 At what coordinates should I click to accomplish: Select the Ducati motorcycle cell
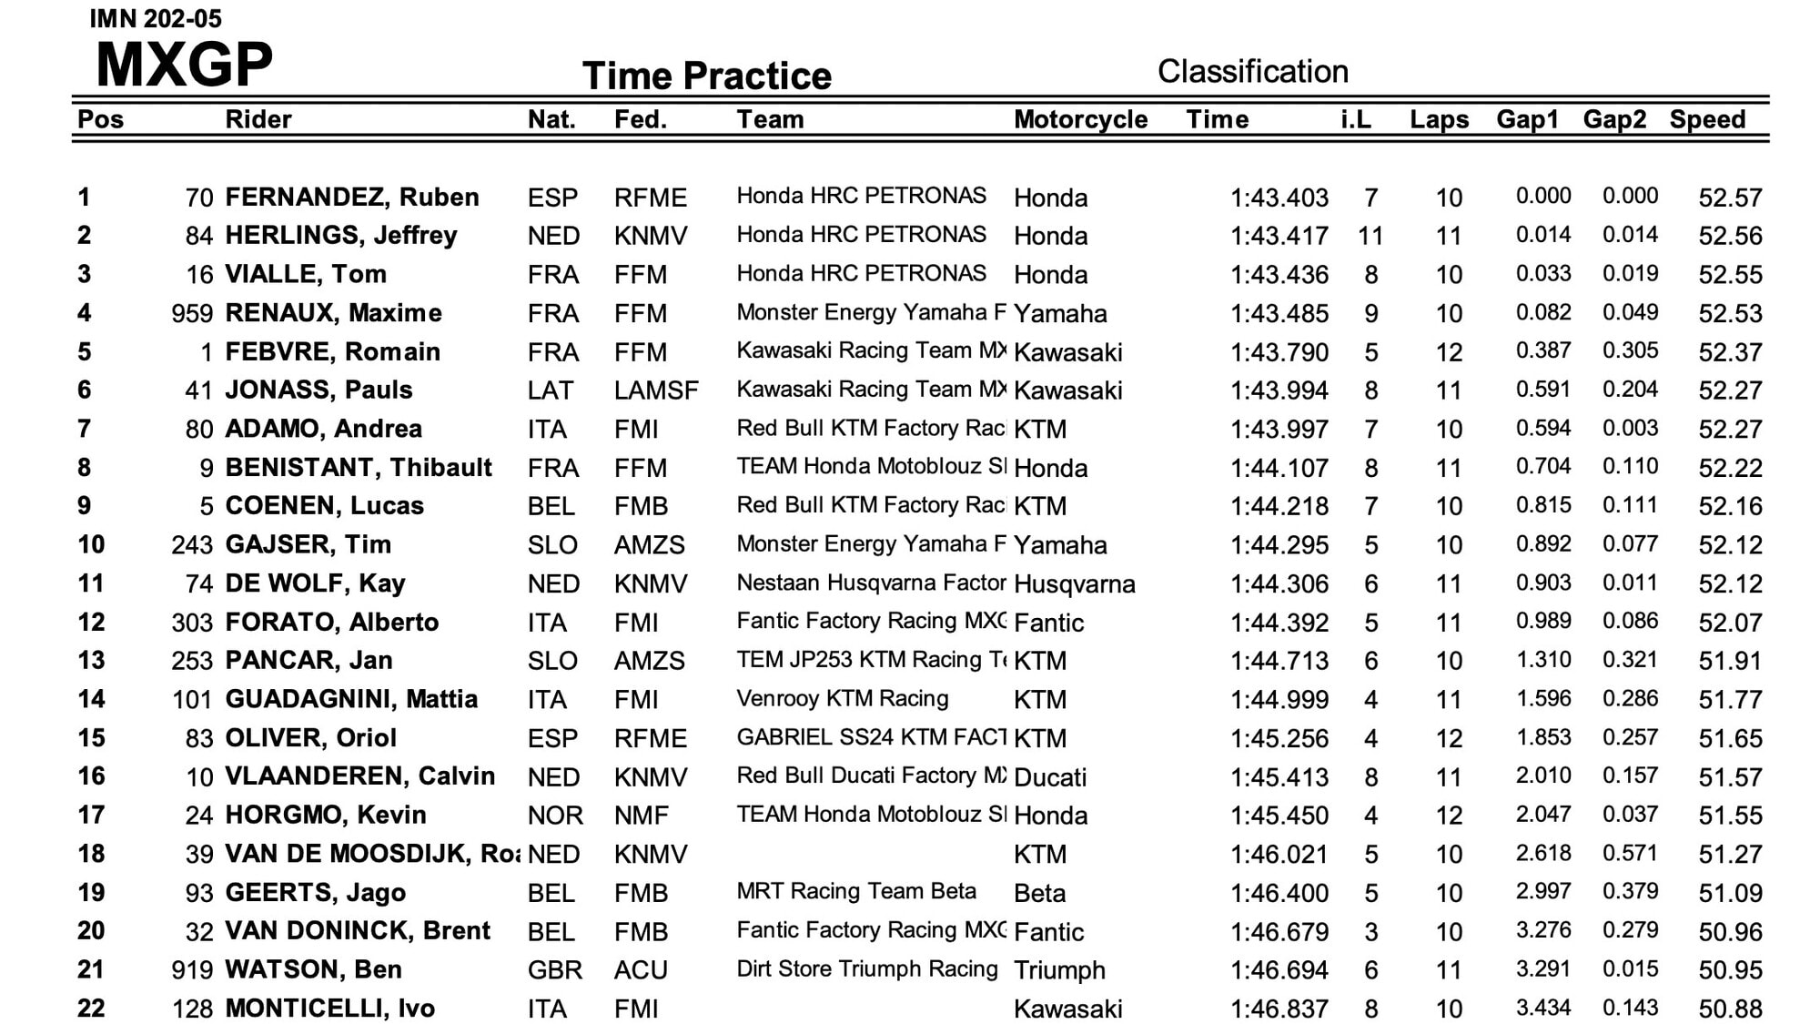(1050, 777)
